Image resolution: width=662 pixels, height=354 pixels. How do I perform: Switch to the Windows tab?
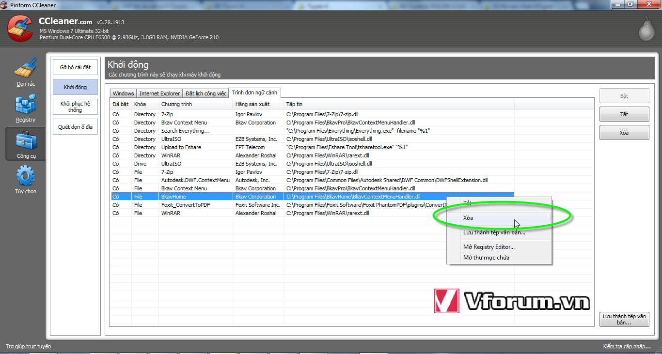coord(123,93)
